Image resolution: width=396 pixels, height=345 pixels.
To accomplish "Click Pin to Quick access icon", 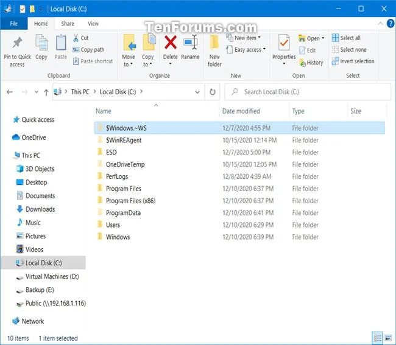I will (x=17, y=43).
